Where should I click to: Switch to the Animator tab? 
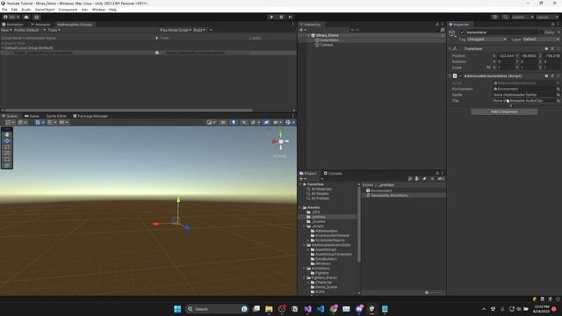tap(40, 25)
